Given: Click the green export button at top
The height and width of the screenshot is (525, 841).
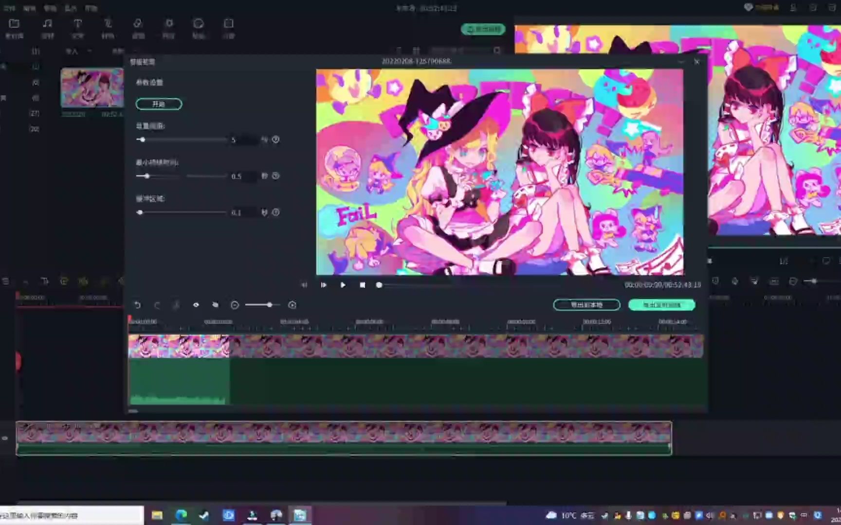Looking at the screenshot, I should point(483,29).
